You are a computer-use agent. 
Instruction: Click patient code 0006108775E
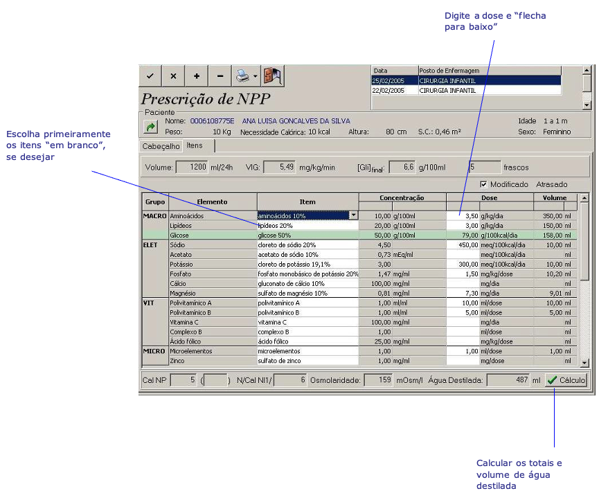[212, 121]
